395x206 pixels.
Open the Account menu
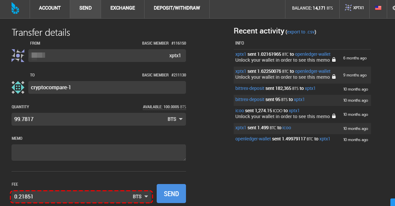[x=50, y=8]
